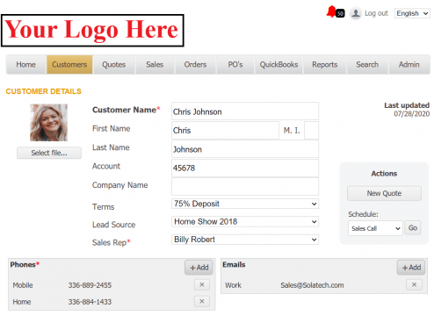This screenshot has height=323, width=434.
Task: Click the Select file... button
Action: [49, 153]
